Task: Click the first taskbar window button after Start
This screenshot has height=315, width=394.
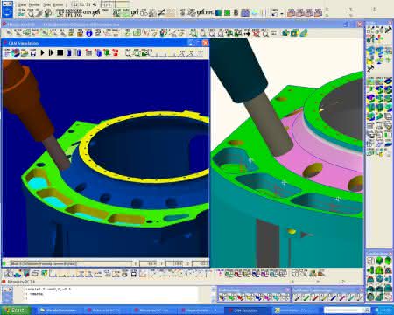Action: point(61,311)
